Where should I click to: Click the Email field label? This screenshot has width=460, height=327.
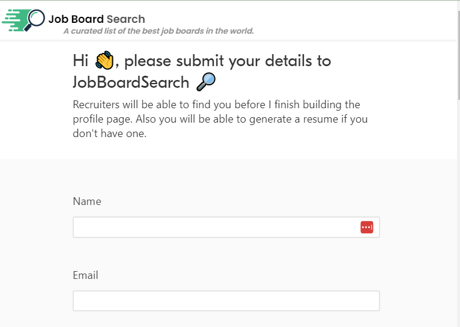point(85,275)
